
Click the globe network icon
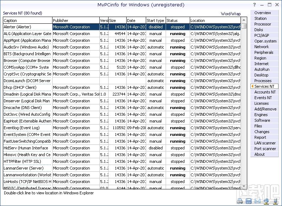266,201
